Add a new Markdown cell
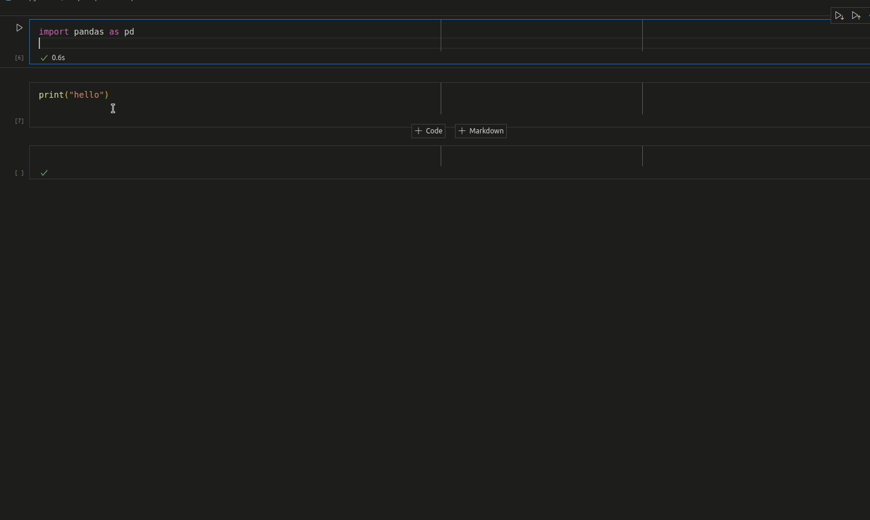 pos(481,131)
